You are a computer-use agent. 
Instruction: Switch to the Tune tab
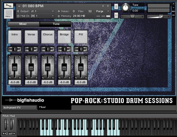pos(55,24)
